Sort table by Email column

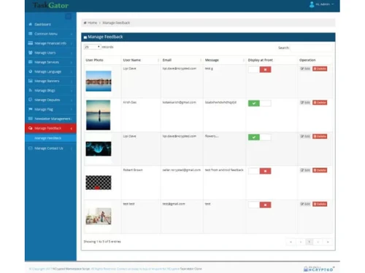tap(182, 60)
